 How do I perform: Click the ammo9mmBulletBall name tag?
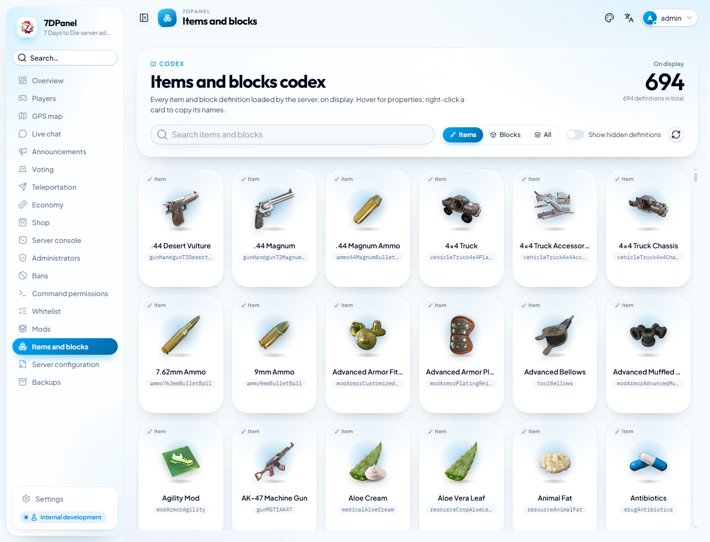tap(274, 383)
